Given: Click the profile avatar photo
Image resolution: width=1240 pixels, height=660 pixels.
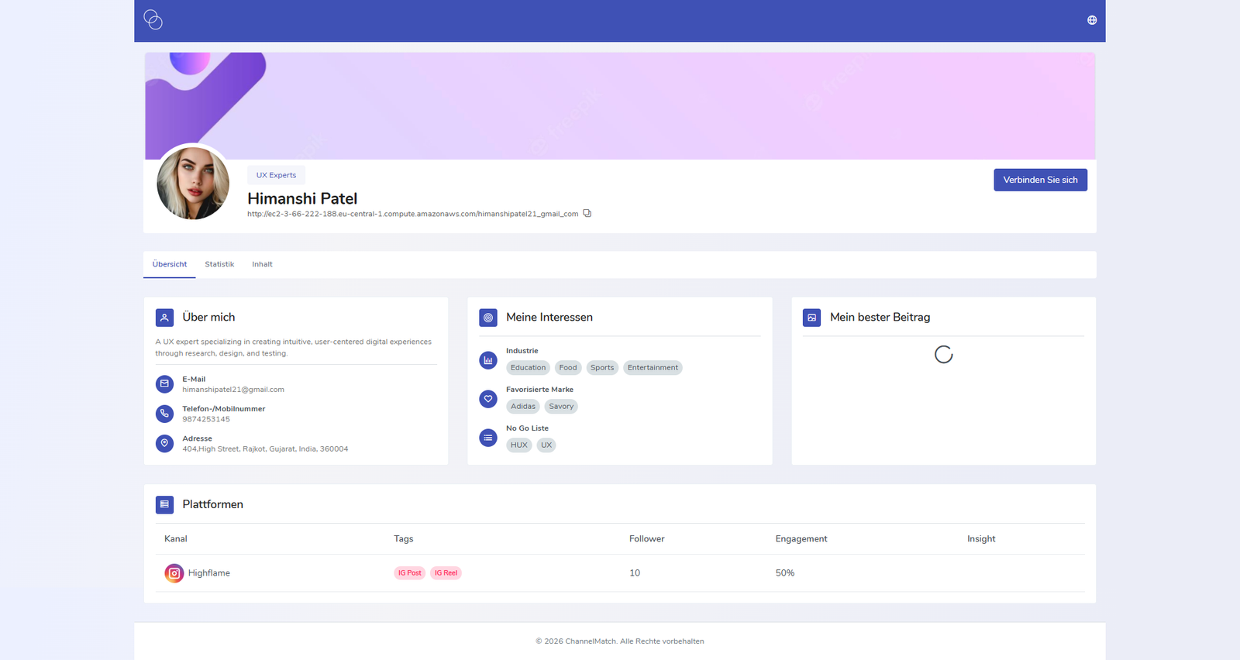Looking at the screenshot, I should click(x=193, y=184).
